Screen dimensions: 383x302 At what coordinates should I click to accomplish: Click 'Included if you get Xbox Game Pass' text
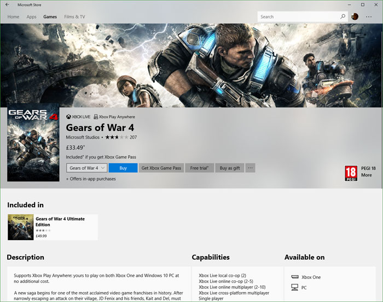click(101, 157)
